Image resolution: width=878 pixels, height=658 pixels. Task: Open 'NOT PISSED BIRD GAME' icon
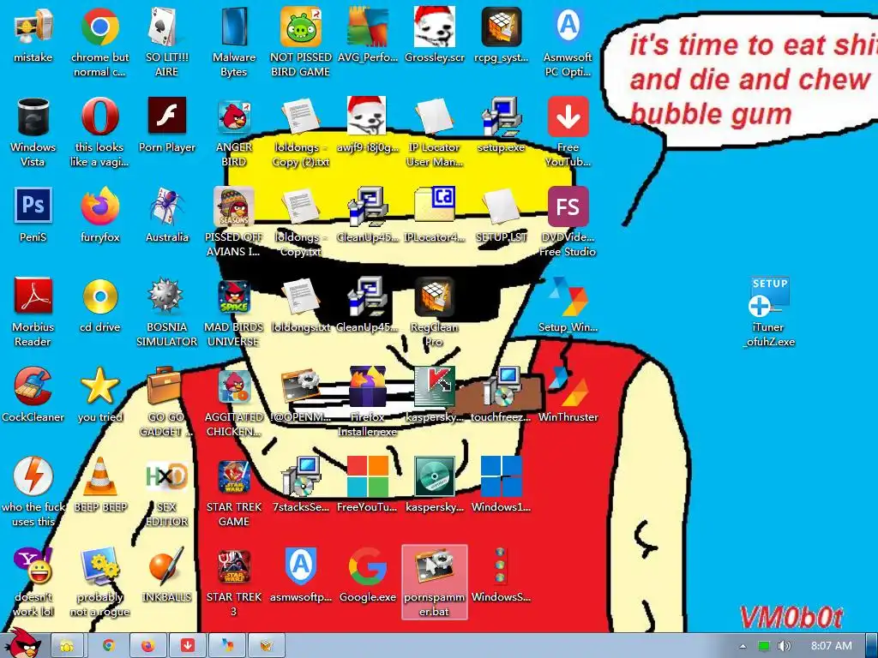(x=301, y=27)
